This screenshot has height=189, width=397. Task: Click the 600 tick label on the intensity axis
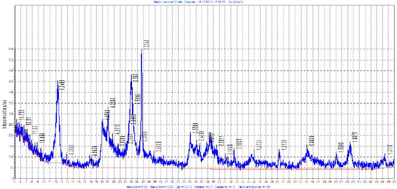[11, 49]
